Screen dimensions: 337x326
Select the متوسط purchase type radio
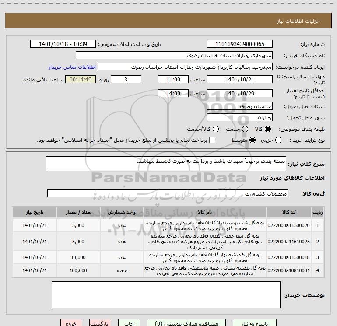tap(253, 140)
